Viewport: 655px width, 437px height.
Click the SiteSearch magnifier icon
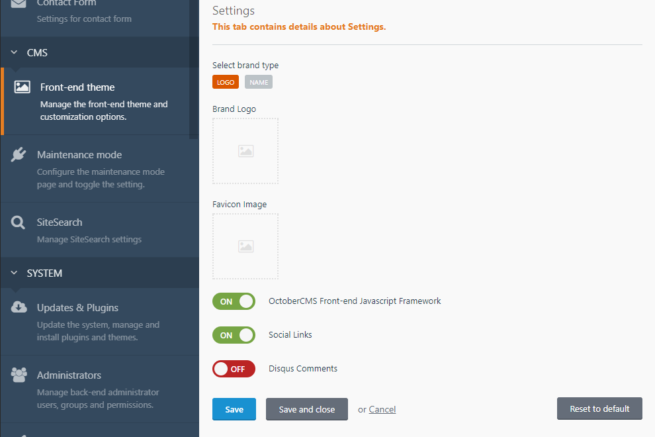(18, 222)
